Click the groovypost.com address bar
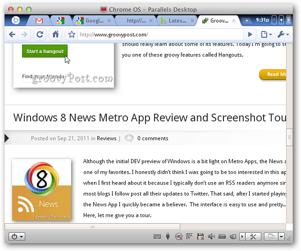 tap(160, 35)
